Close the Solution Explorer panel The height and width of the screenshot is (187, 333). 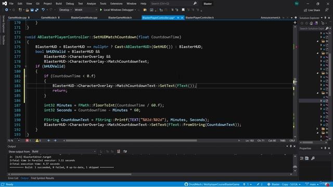pyautogui.click(x=329, y=18)
